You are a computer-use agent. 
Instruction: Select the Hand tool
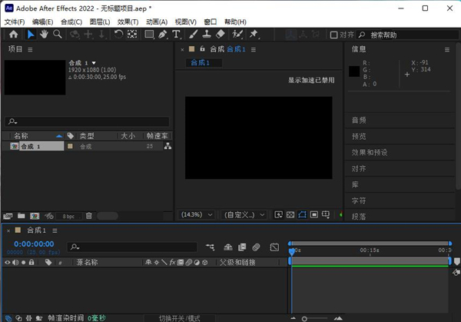coord(44,35)
